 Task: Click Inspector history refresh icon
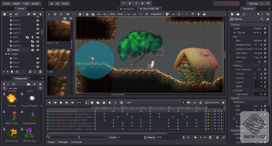point(268,14)
